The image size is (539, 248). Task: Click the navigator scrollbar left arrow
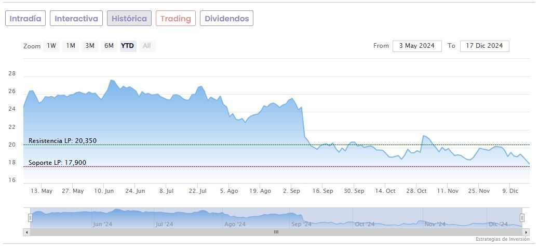click(26, 232)
